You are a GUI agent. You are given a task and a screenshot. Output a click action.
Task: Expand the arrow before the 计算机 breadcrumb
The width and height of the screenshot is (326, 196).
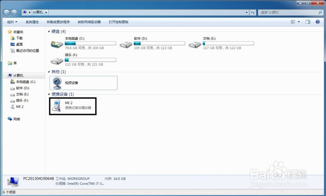tap(29, 12)
